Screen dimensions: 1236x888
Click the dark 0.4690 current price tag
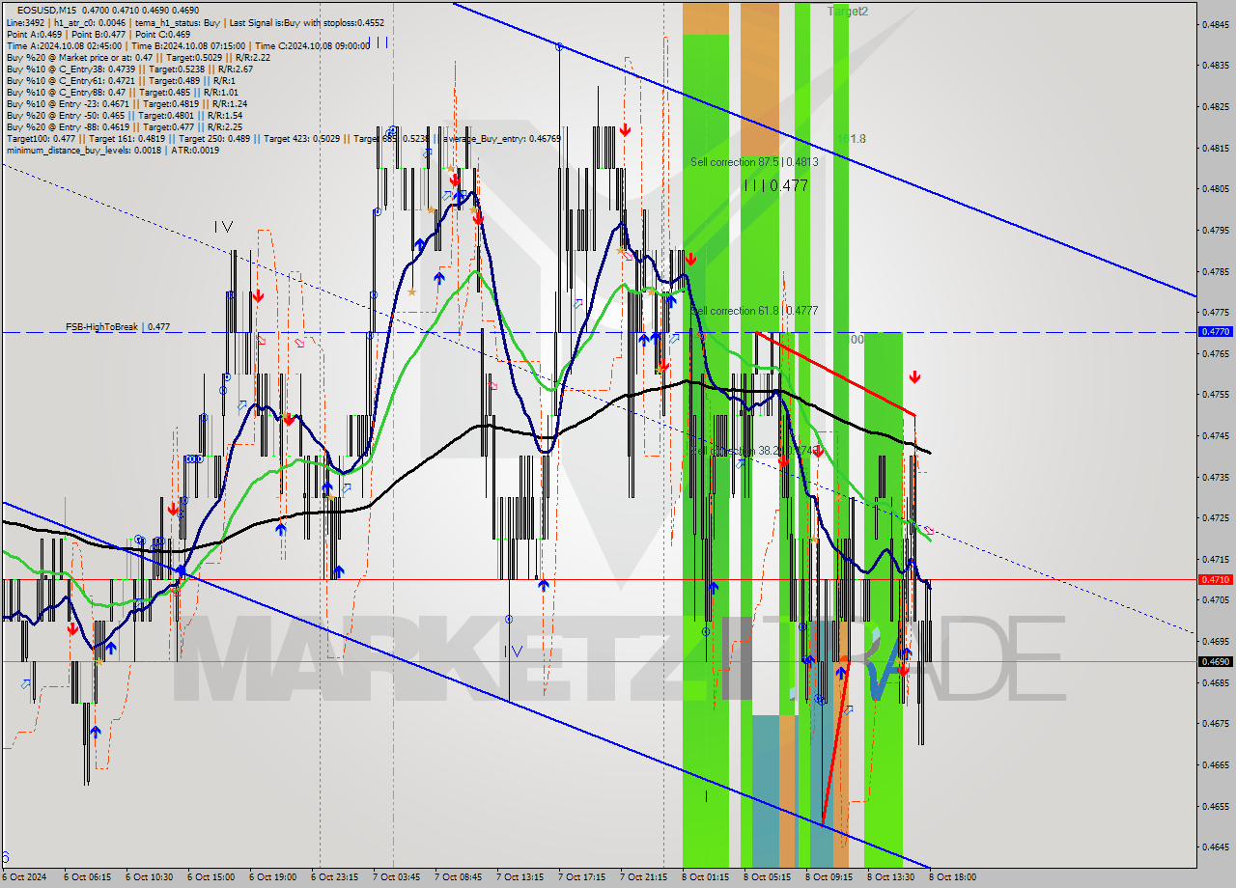tap(1215, 661)
